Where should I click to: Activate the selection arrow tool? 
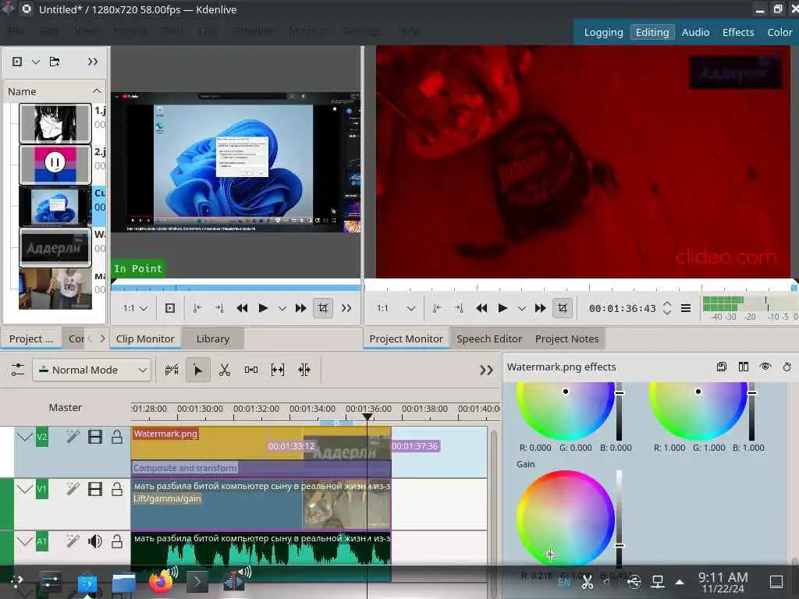[197, 370]
